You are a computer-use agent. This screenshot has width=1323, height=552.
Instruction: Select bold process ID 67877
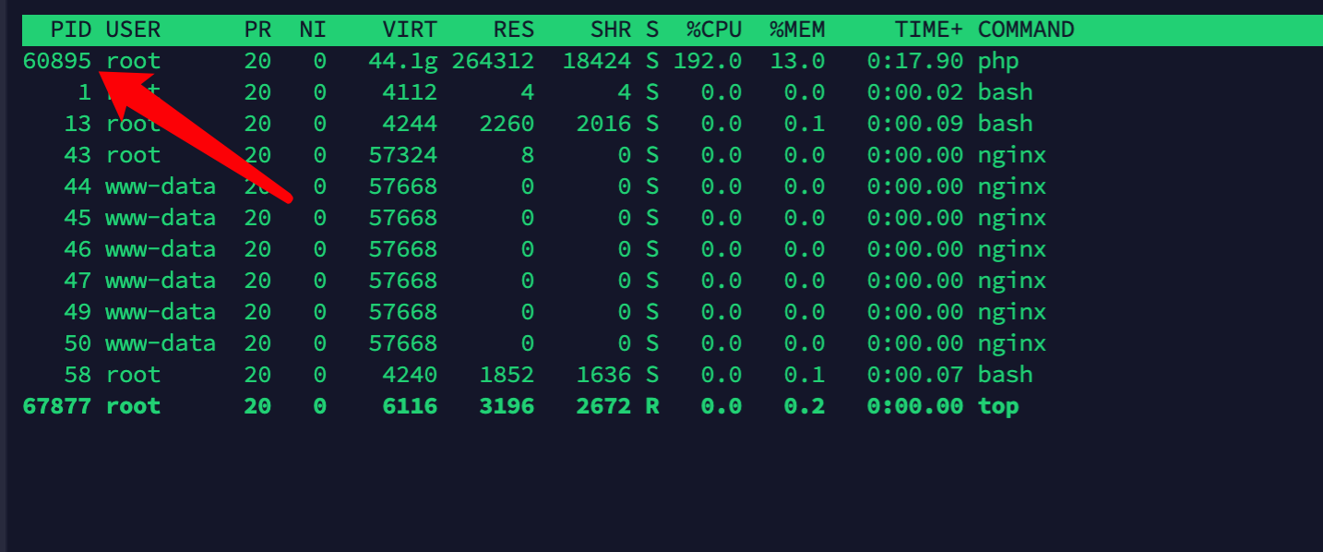point(57,406)
